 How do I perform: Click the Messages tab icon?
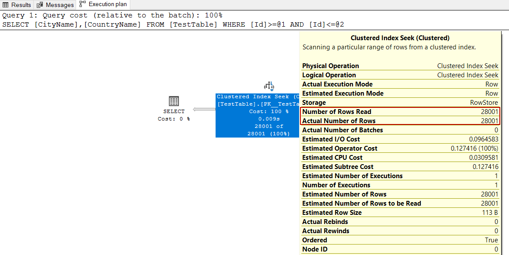[x=40, y=5]
